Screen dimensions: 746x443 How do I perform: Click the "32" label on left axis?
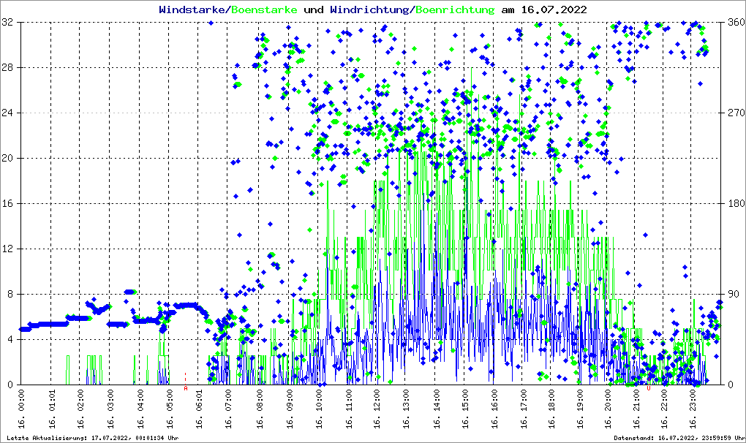point(10,23)
